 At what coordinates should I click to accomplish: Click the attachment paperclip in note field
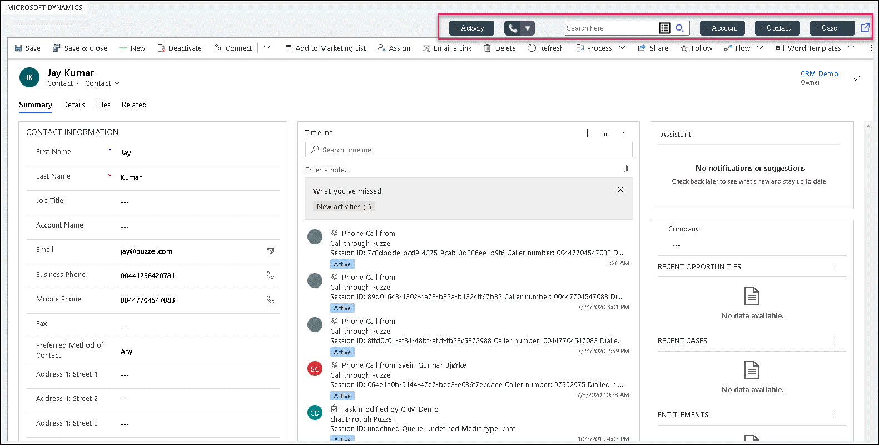625,169
